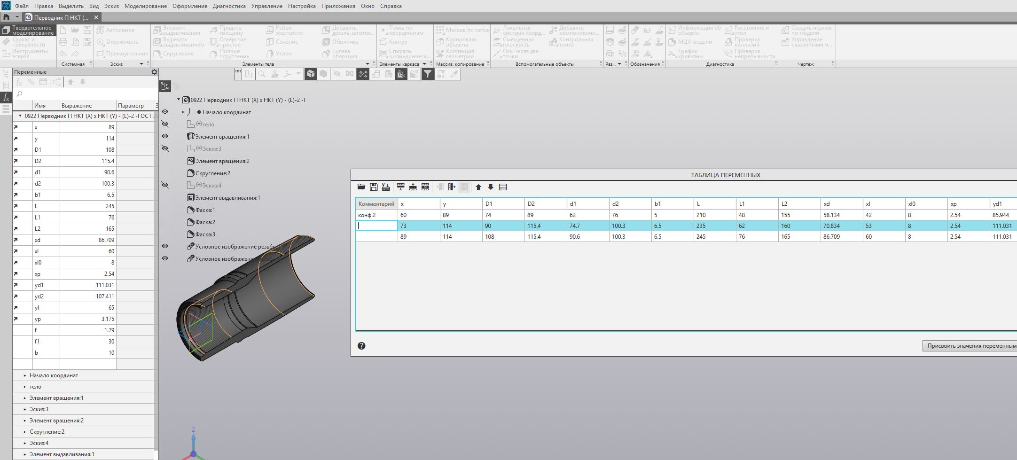The width and height of the screenshot is (1017, 460).
Task: Read variable values into table icon
Action: 386,187
